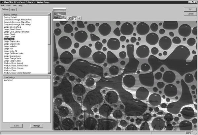Click the Save settings button
Viewport: 198px width, 135px height.
click(x=16, y=125)
